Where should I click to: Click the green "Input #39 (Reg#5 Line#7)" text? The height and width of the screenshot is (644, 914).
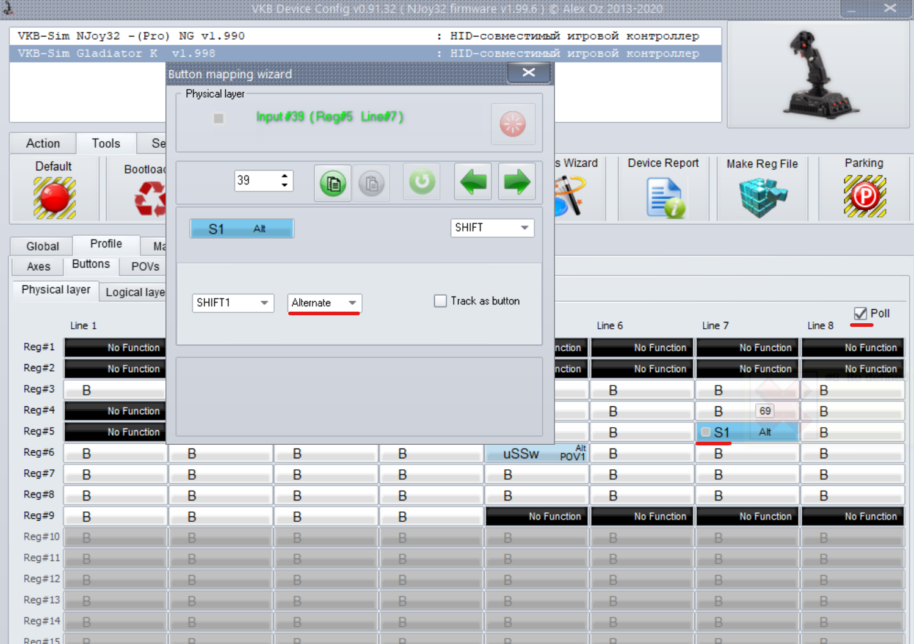(x=330, y=117)
